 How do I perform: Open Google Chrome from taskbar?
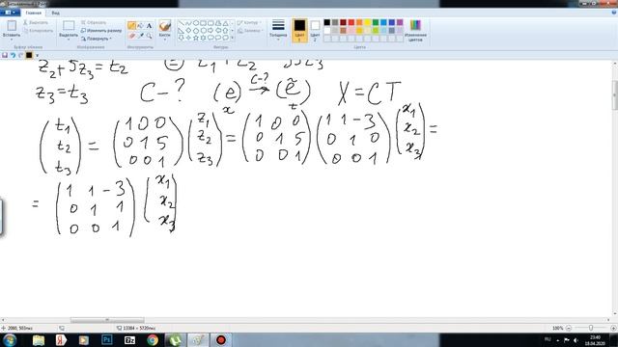(153, 340)
